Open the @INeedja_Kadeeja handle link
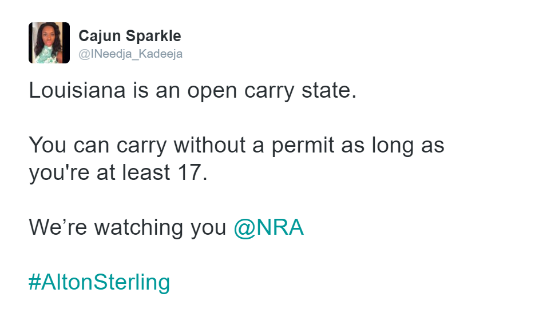The height and width of the screenshot is (329, 539). pyautogui.click(x=130, y=54)
